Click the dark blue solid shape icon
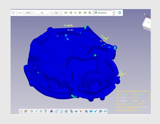Screen dimensions: 160x124 tap(52, 111)
